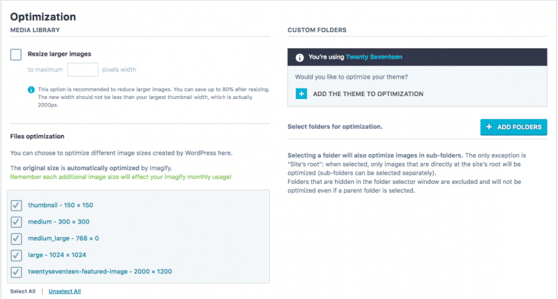The image size is (558, 299).
Task: Toggle the twentyseventeen-featured-image checkbox
Action: (17, 272)
